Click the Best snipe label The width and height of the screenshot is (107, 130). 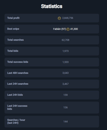click(x=13, y=29)
